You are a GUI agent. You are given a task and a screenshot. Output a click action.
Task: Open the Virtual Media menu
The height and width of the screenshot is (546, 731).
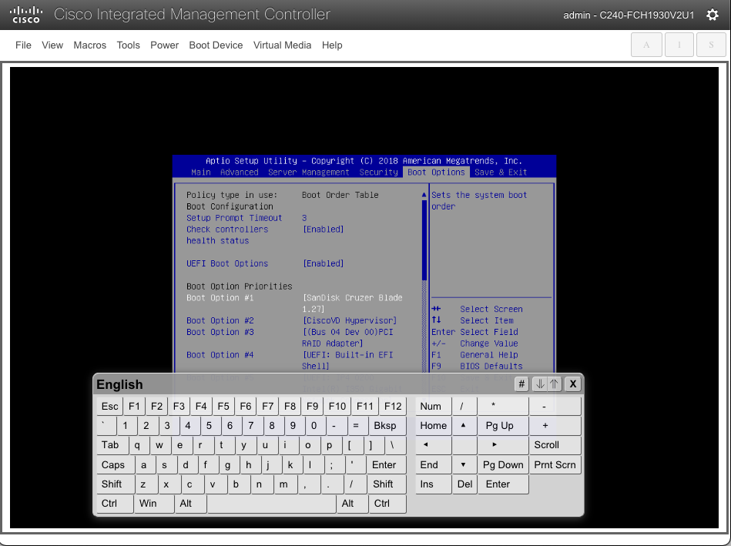pos(282,45)
